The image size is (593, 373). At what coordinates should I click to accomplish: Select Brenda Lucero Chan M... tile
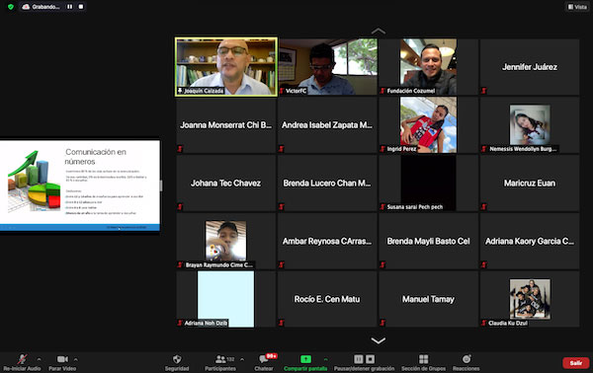coord(327,184)
